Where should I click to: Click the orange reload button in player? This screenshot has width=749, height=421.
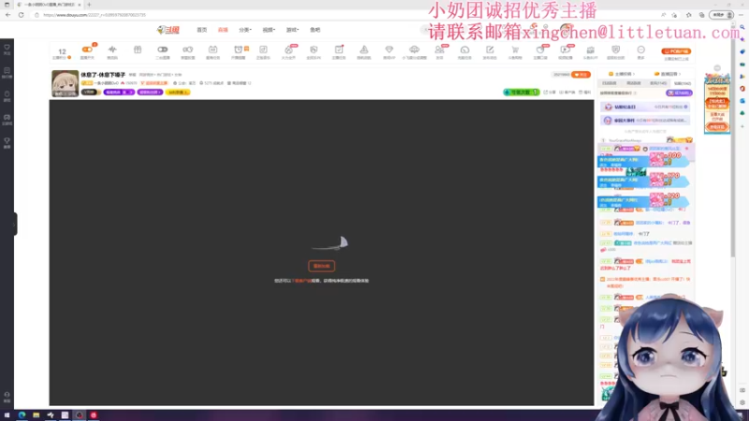click(x=321, y=266)
